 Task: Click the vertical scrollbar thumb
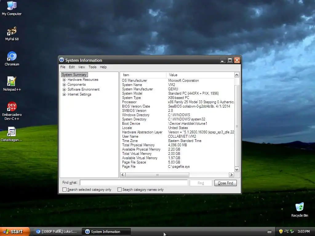pos(237,126)
